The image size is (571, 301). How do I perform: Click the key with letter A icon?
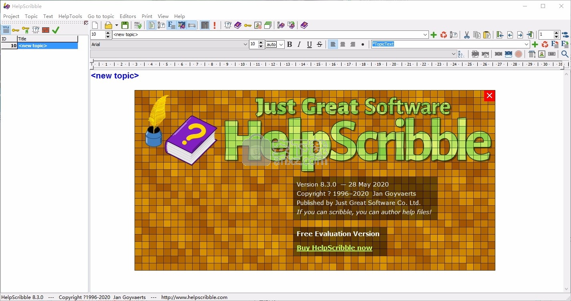[26, 30]
